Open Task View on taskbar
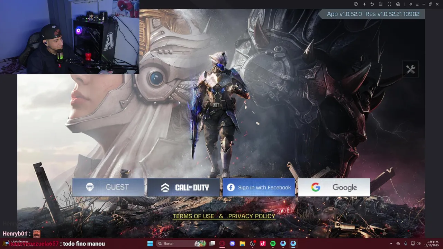 pos(212,243)
